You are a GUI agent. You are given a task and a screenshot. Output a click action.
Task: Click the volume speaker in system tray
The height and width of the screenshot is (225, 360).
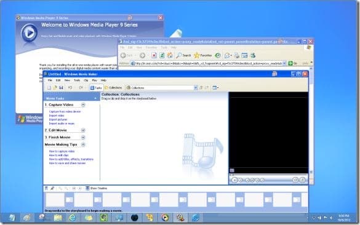coord(331,218)
